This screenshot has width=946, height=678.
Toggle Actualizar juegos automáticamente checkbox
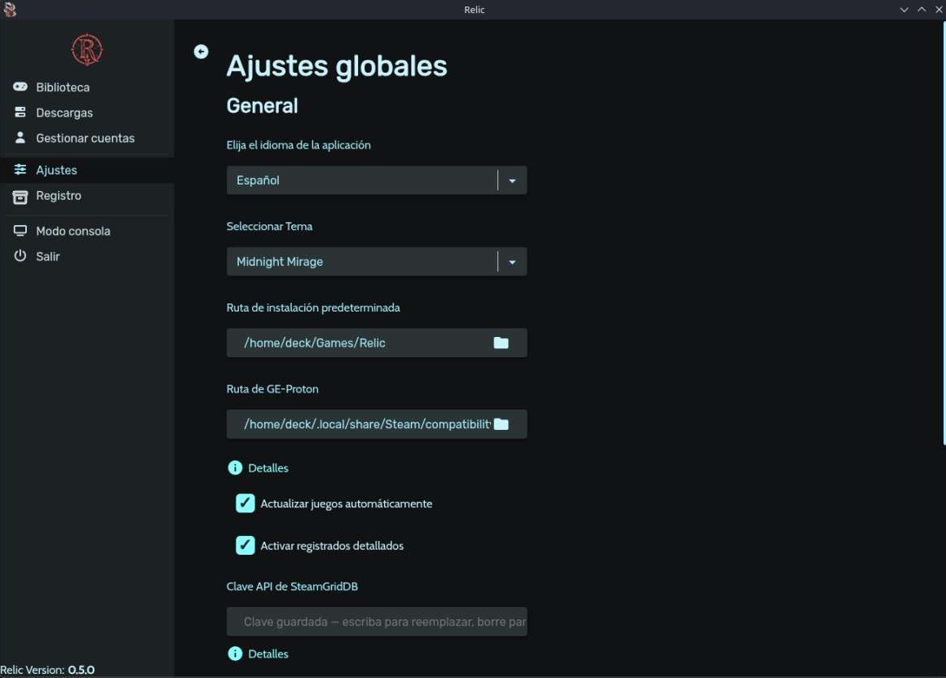point(245,503)
